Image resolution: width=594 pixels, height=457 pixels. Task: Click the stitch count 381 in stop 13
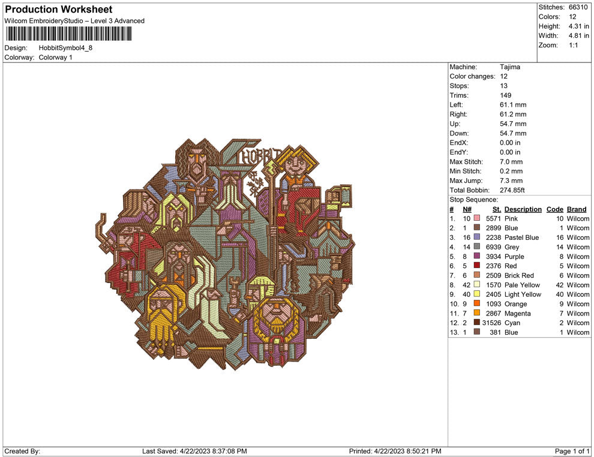[495, 332]
